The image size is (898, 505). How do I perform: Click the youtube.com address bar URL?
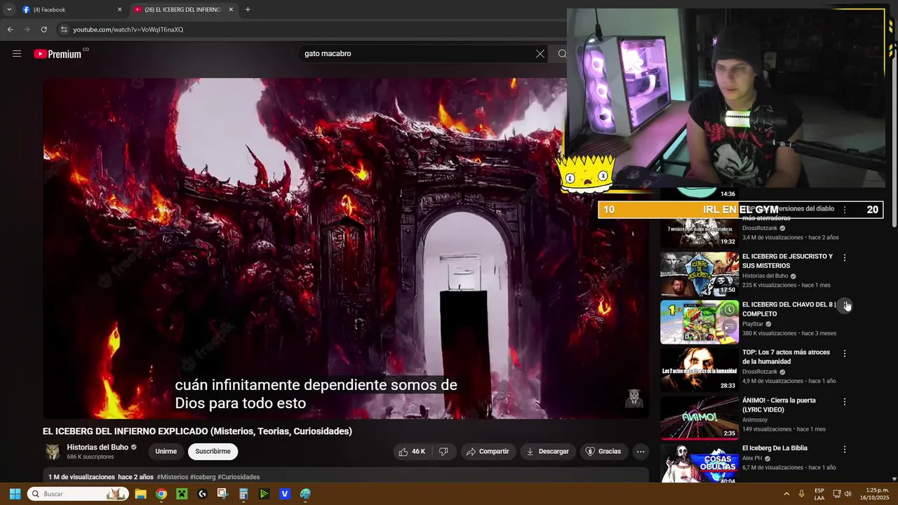click(128, 29)
